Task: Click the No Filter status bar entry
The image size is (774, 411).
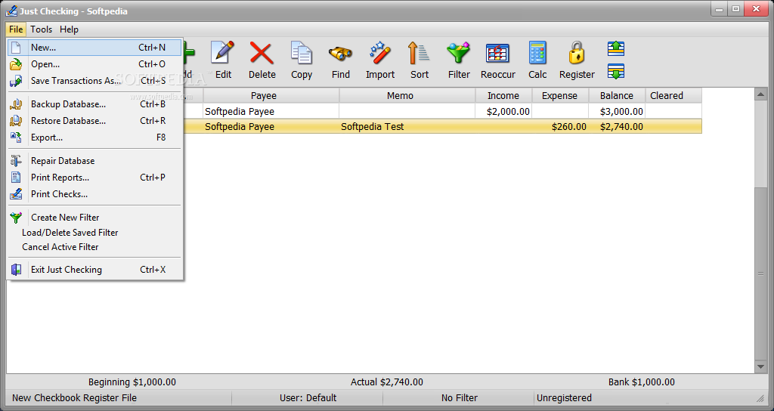Action: [x=460, y=397]
